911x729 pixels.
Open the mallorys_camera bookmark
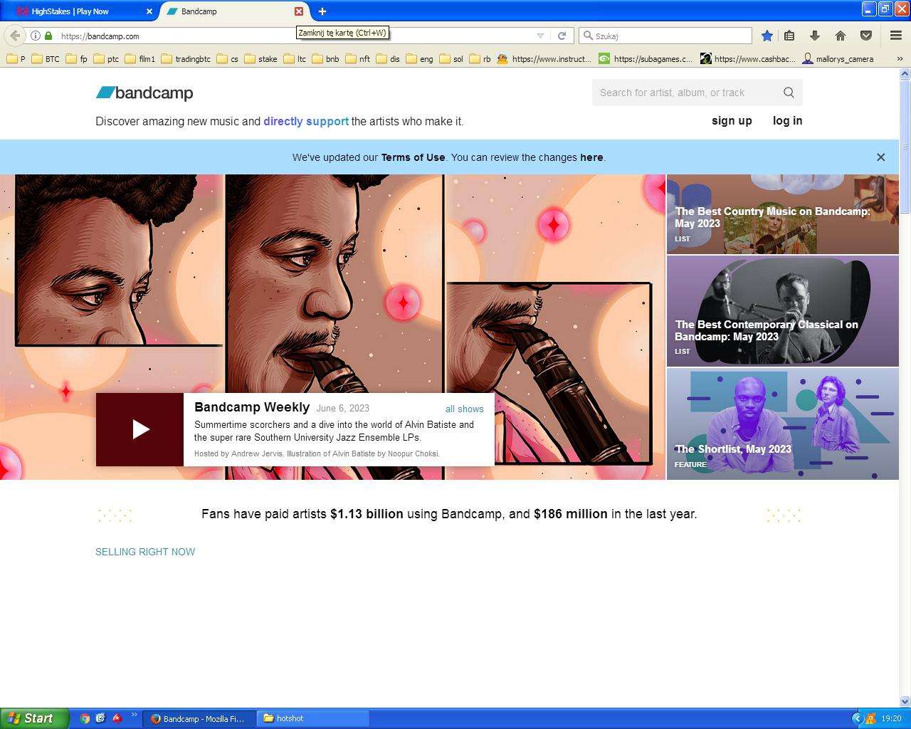pos(838,59)
